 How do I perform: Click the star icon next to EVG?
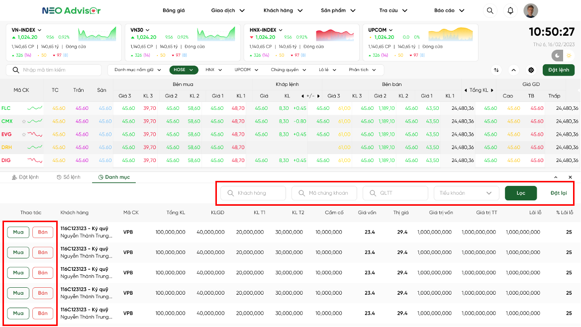tap(23, 134)
